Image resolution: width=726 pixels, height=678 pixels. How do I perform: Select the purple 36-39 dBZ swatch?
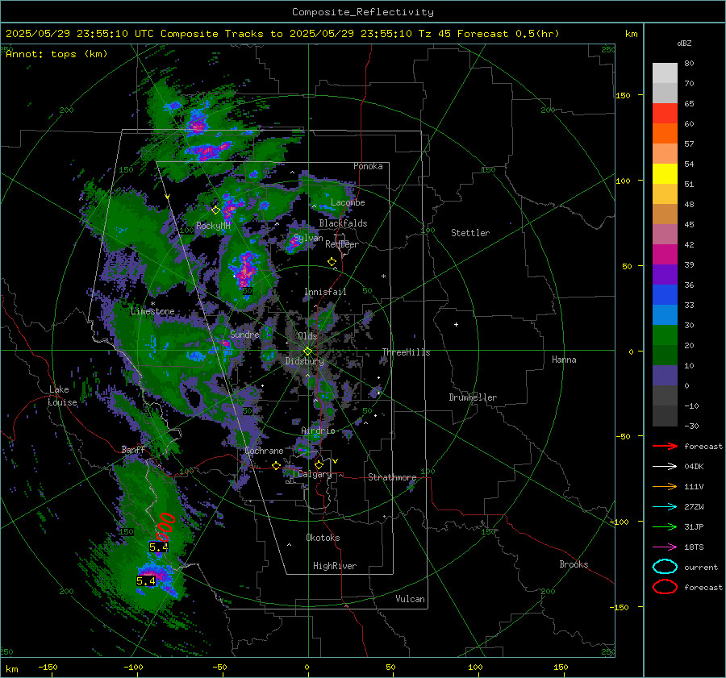(665, 275)
